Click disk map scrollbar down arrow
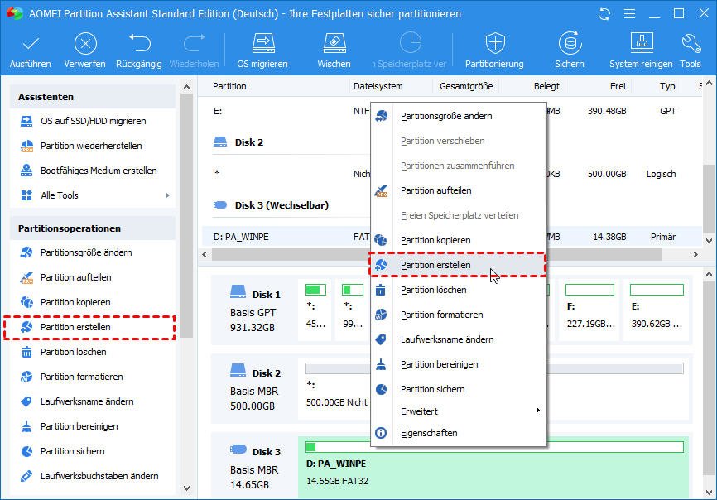 pos(709,493)
